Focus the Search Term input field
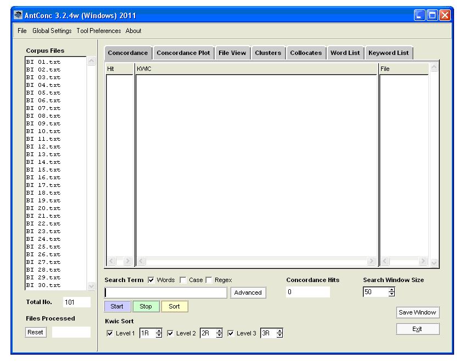 [166, 293]
